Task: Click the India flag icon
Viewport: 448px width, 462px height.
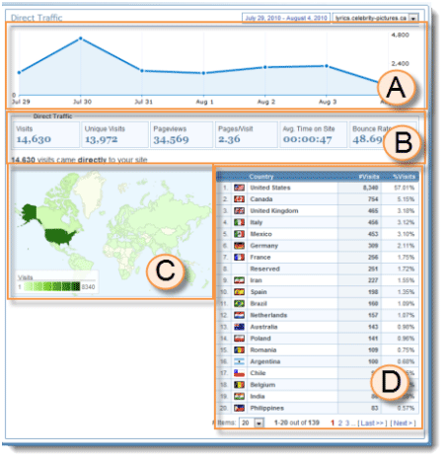Action: (239, 397)
